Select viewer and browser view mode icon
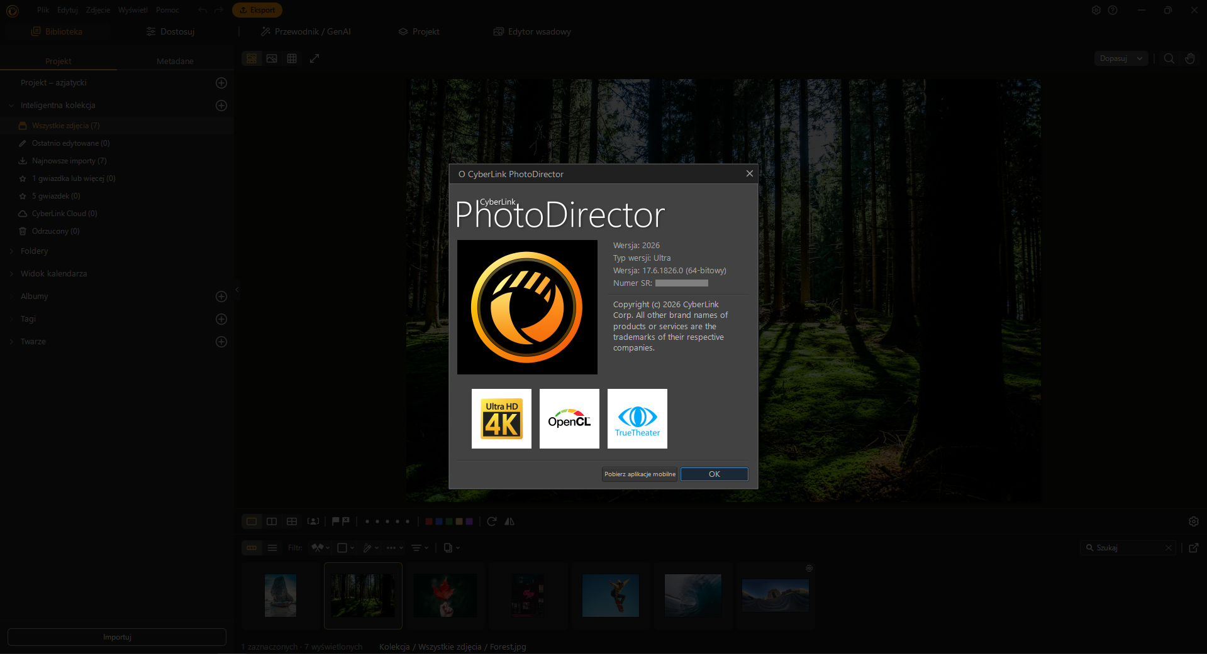This screenshot has height=654, width=1207. tap(252, 58)
